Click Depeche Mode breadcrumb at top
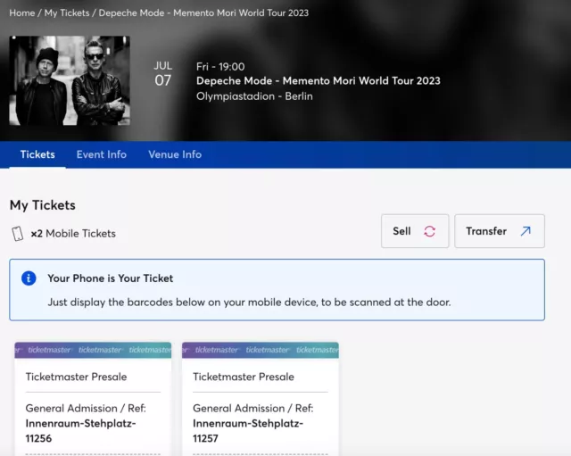The width and height of the screenshot is (571, 456). tap(203, 12)
